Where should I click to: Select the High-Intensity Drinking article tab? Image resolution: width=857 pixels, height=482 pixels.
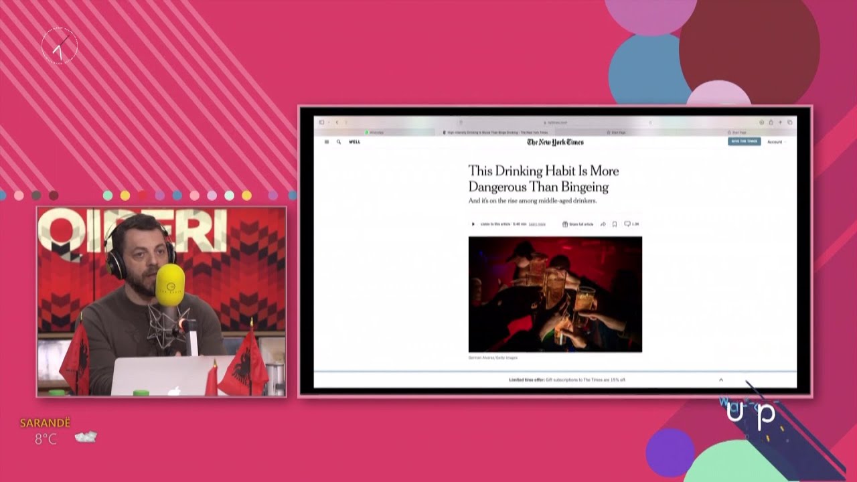(495, 133)
